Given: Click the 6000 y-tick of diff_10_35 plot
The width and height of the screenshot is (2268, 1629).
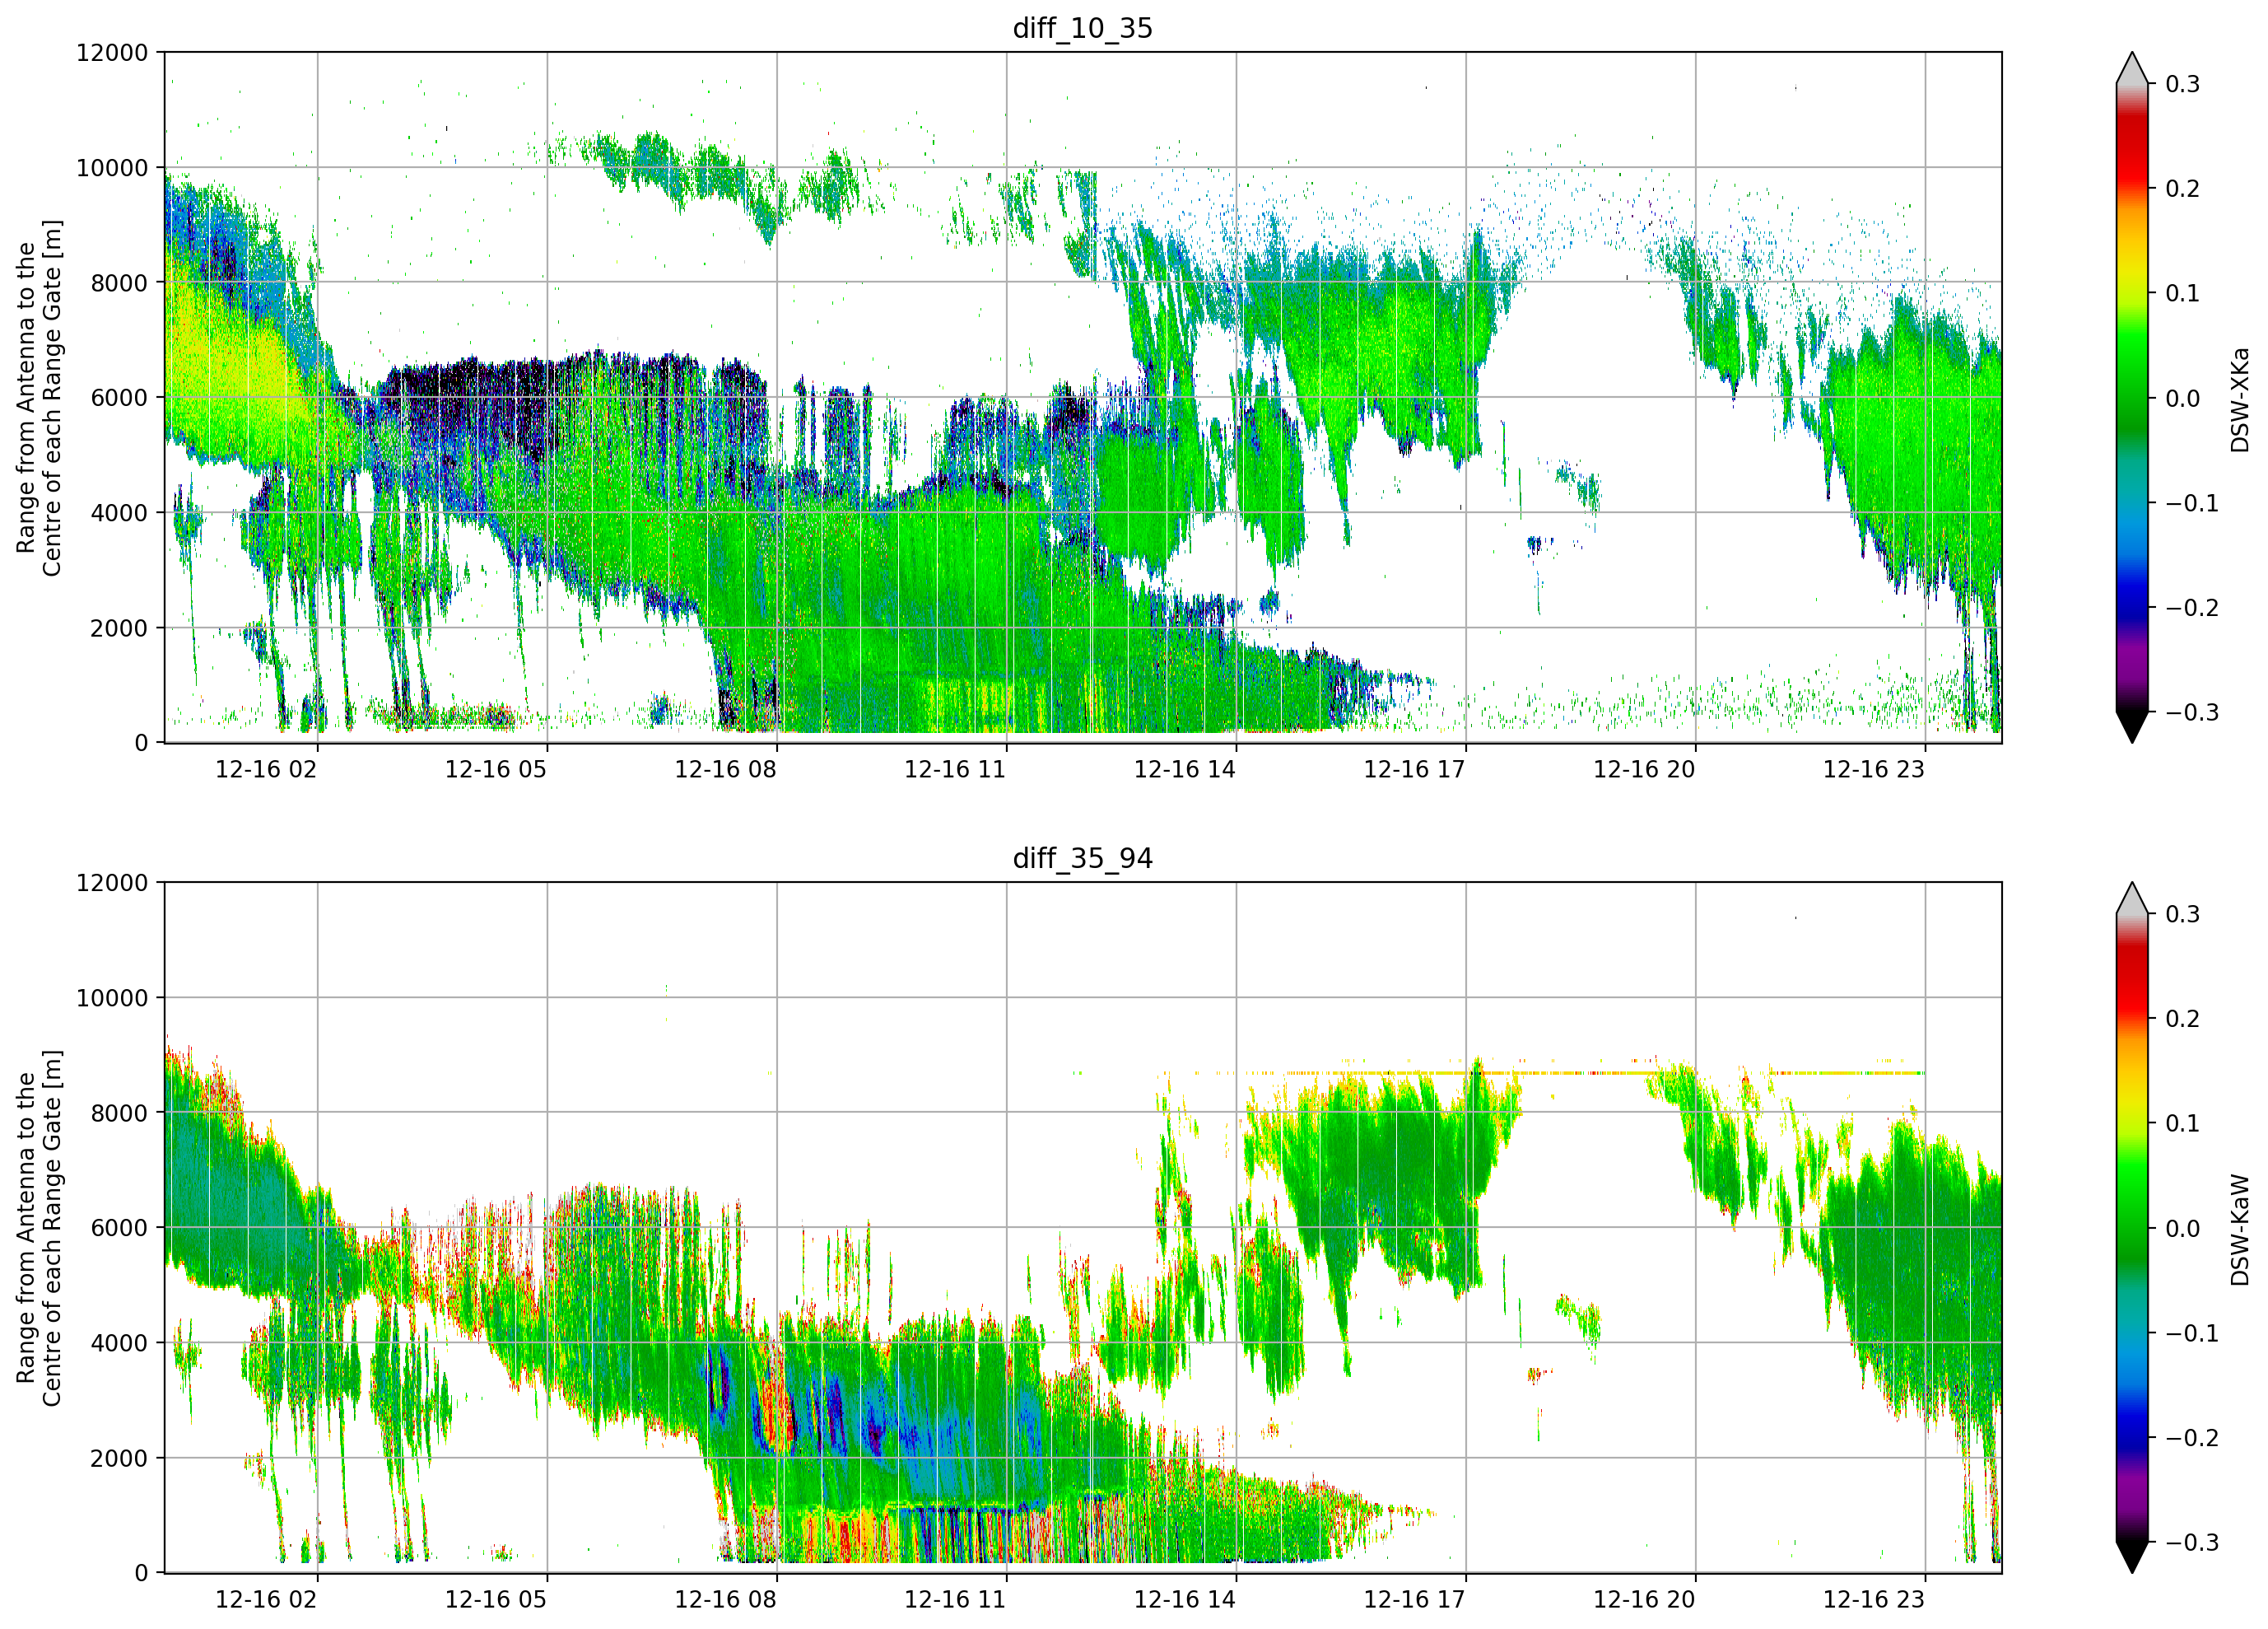Looking at the screenshot, I should [x=119, y=397].
